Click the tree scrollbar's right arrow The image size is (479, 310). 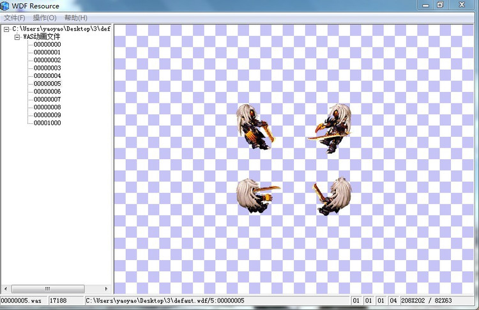click(106, 289)
